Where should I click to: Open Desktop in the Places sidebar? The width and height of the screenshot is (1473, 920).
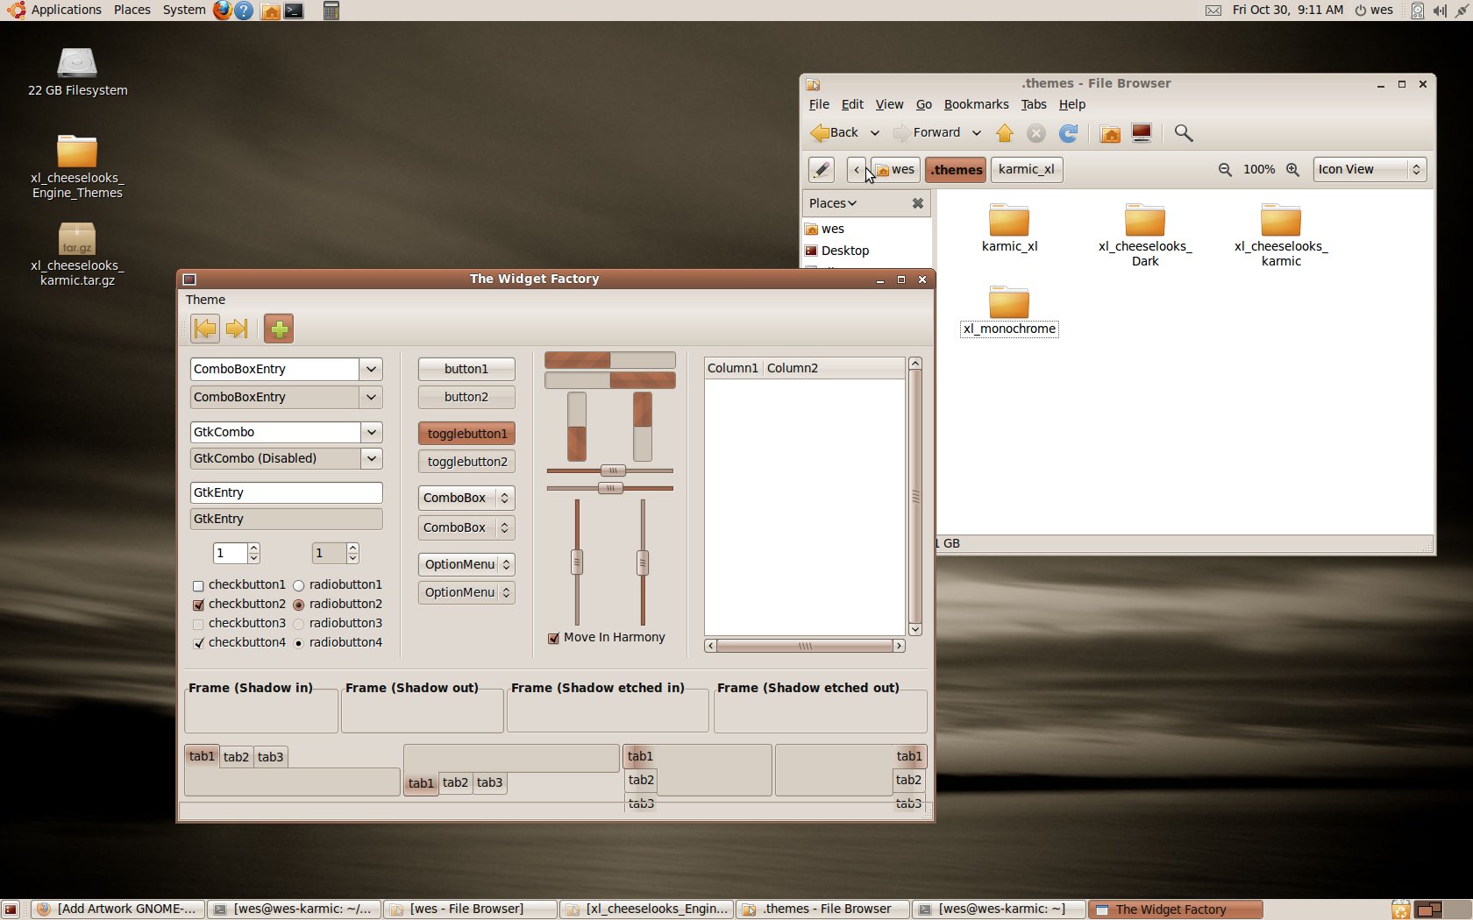tap(845, 251)
